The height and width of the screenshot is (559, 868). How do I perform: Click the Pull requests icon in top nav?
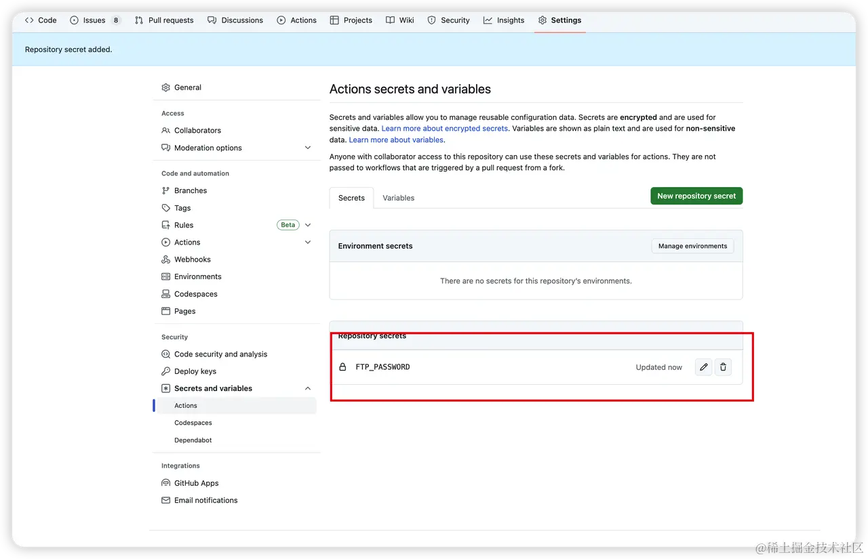click(x=139, y=20)
